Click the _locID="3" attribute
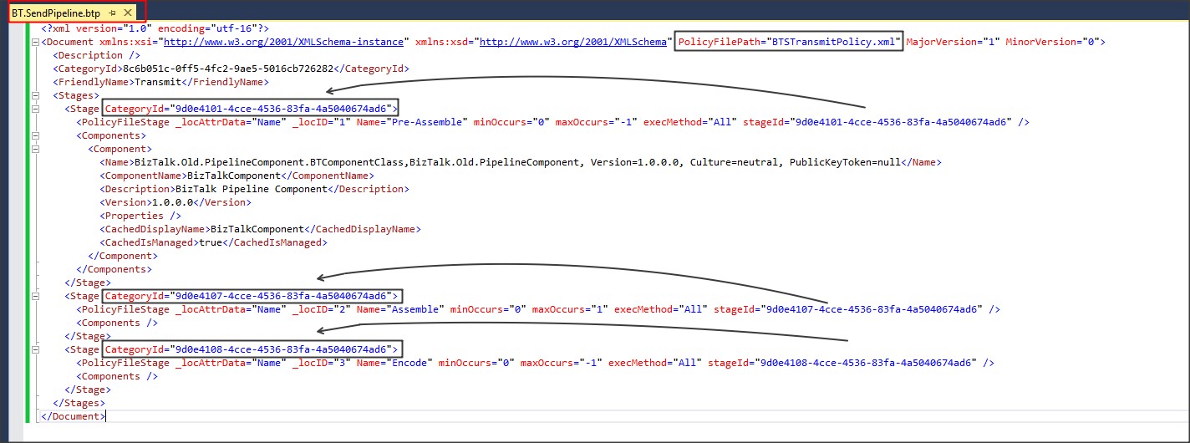The image size is (1190, 443). [x=320, y=363]
